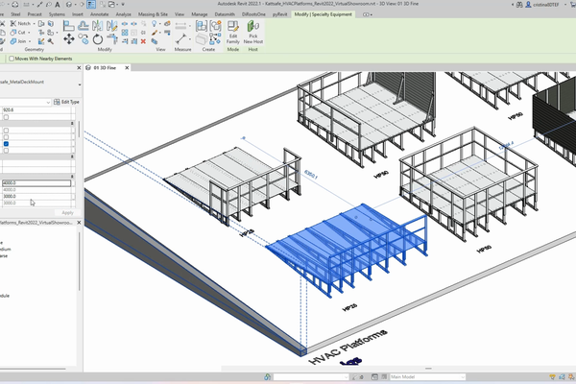Click Pick New Host icon
The width and height of the screenshot is (576, 384).
pos(253,32)
